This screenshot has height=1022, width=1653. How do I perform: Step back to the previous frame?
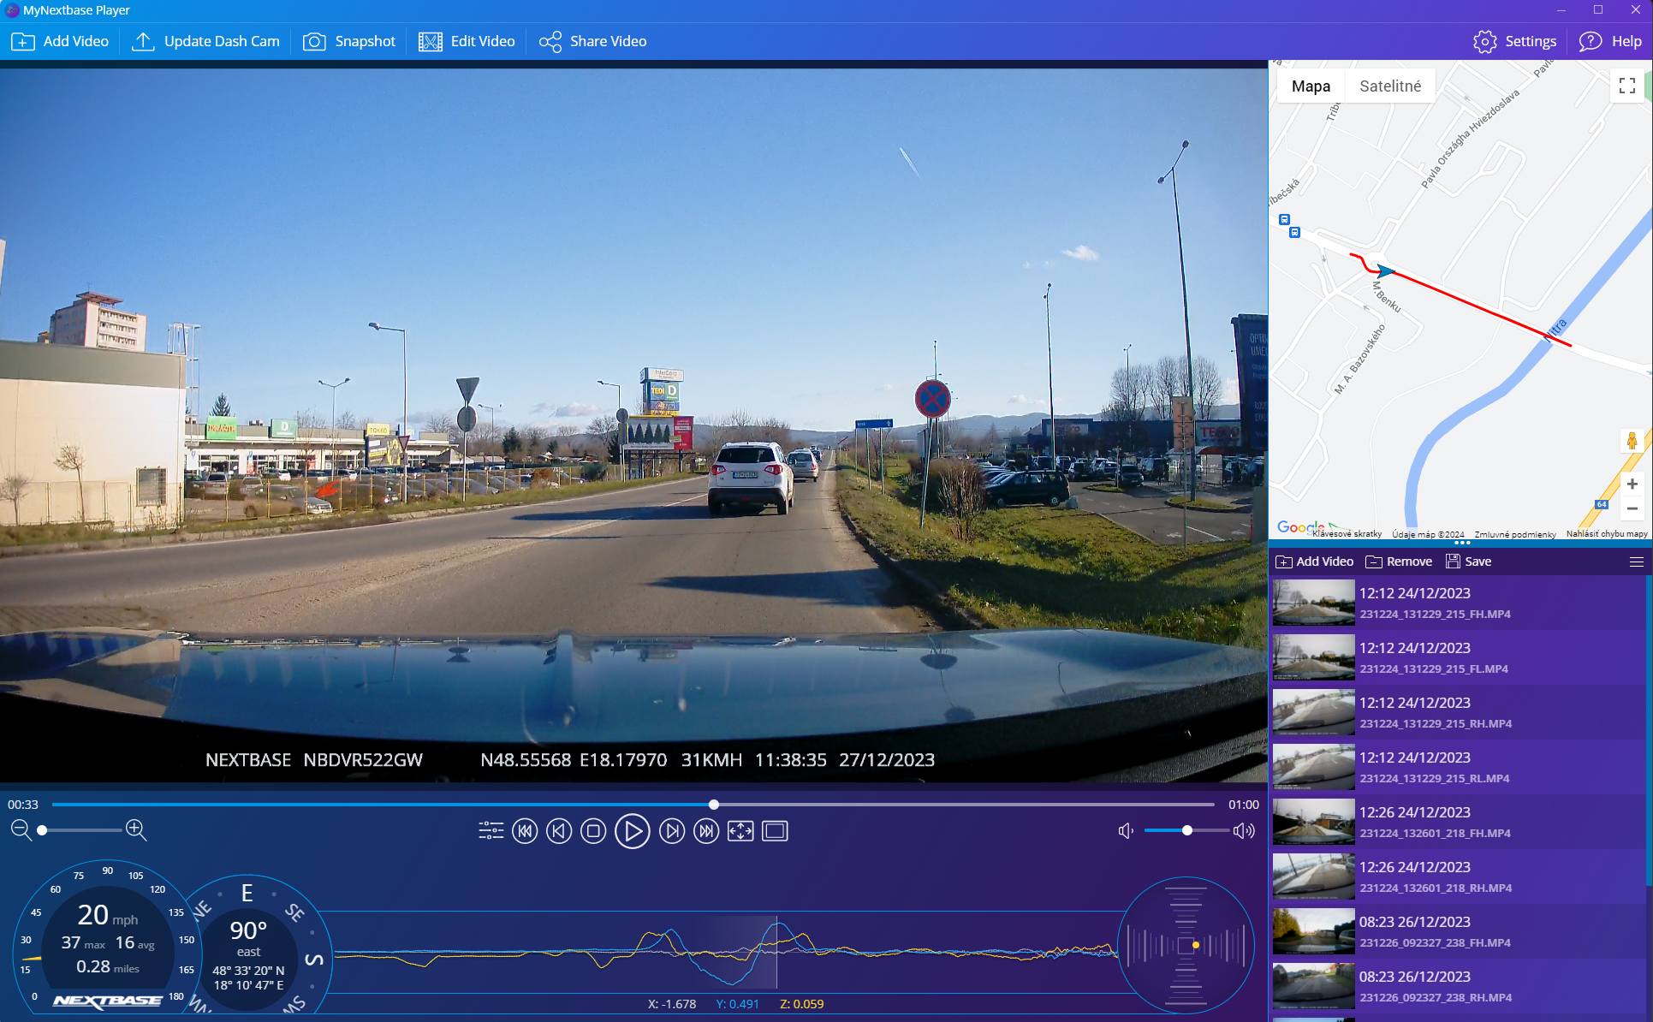pyautogui.click(x=559, y=831)
